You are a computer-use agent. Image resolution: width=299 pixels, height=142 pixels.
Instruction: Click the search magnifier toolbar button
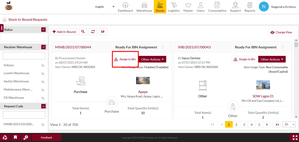click(x=83, y=32)
